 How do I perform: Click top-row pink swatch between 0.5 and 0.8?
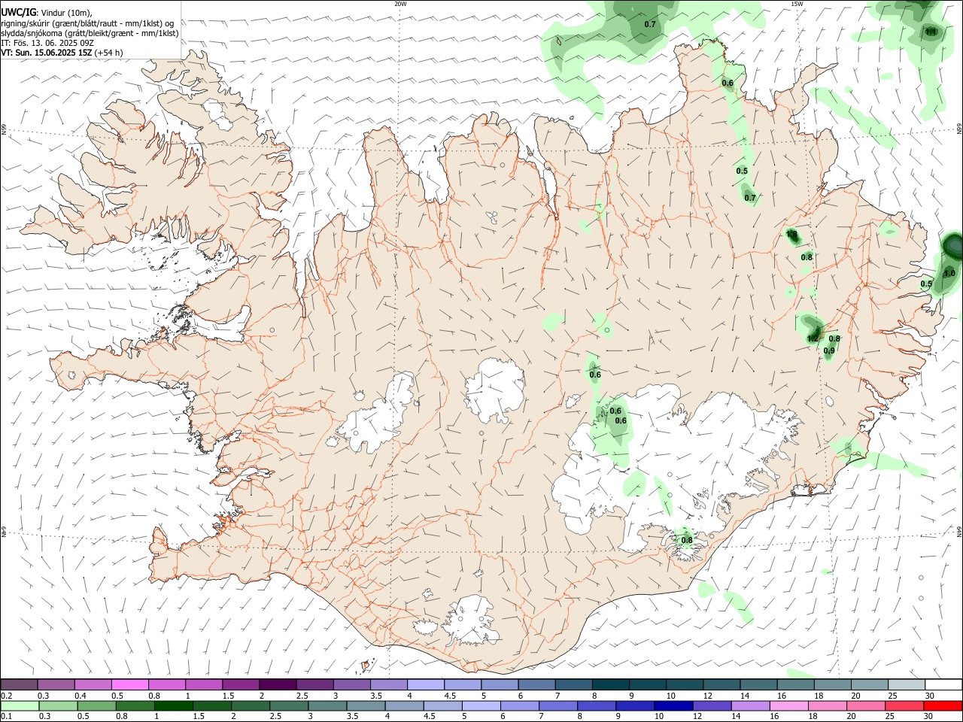pos(130,684)
